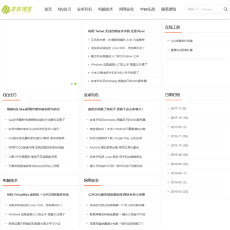Click the 日期归档 section title
Image resolution: width=230 pixels, height=230 pixels.
point(172,95)
